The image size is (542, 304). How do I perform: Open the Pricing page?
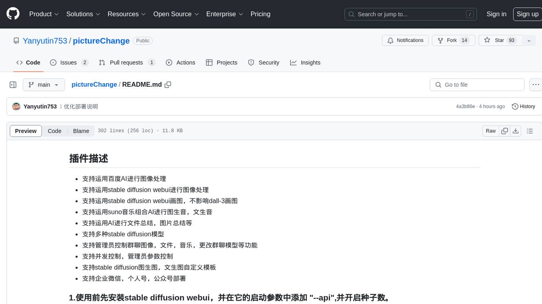pos(260,14)
